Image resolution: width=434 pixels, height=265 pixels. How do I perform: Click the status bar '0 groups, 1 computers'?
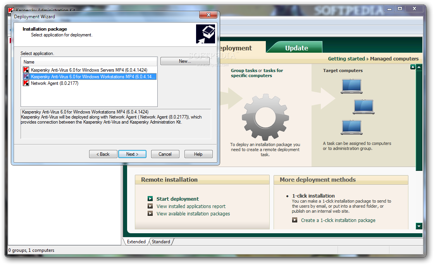point(31,250)
